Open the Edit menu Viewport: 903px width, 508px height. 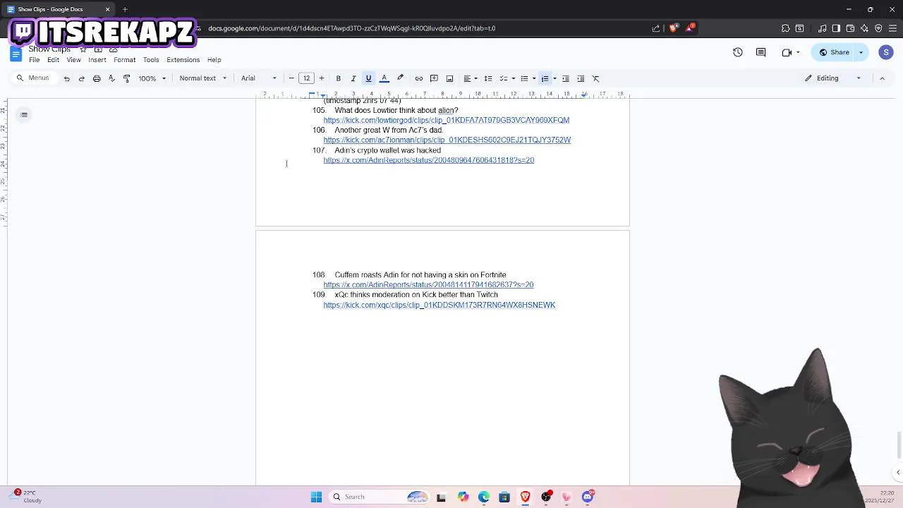pyautogui.click(x=53, y=60)
